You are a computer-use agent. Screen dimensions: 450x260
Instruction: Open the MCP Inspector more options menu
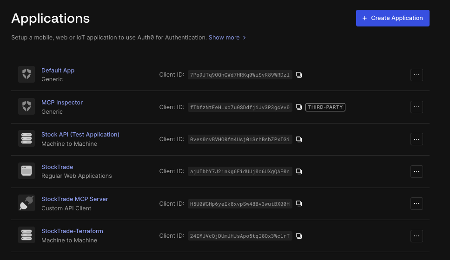click(x=417, y=107)
